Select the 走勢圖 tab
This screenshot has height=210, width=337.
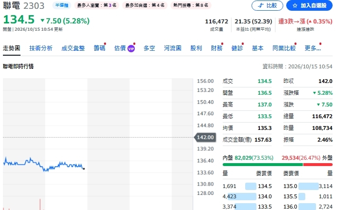point(12,48)
